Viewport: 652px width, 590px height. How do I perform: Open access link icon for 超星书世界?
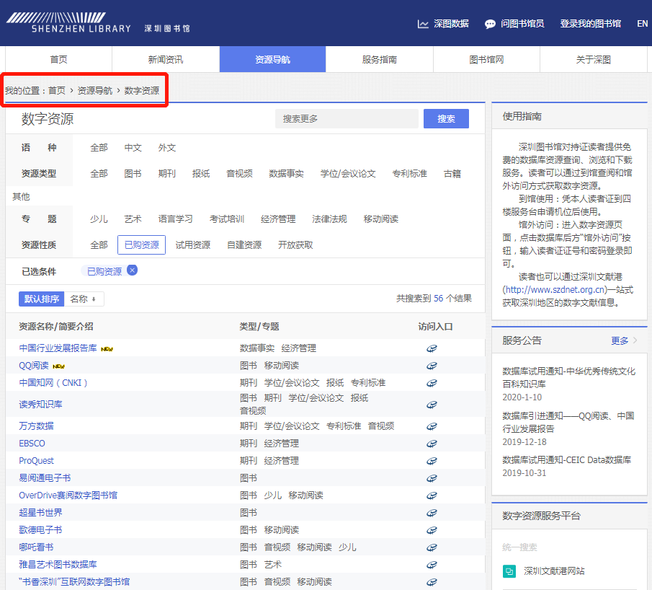click(x=432, y=513)
